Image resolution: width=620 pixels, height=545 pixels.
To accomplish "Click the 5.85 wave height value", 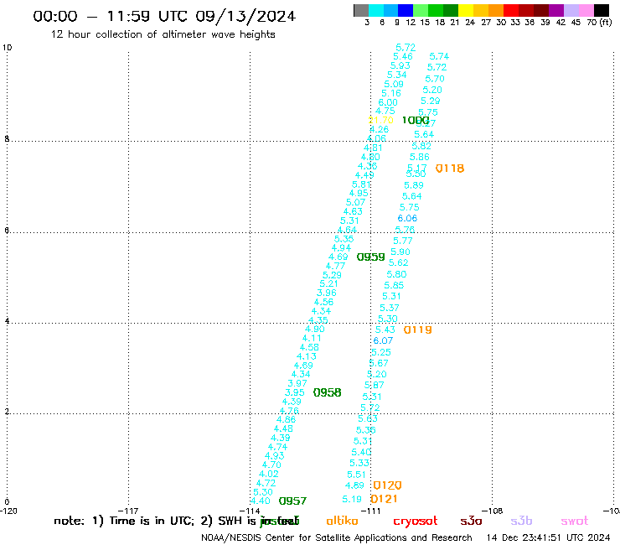I will (x=394, y=285).
